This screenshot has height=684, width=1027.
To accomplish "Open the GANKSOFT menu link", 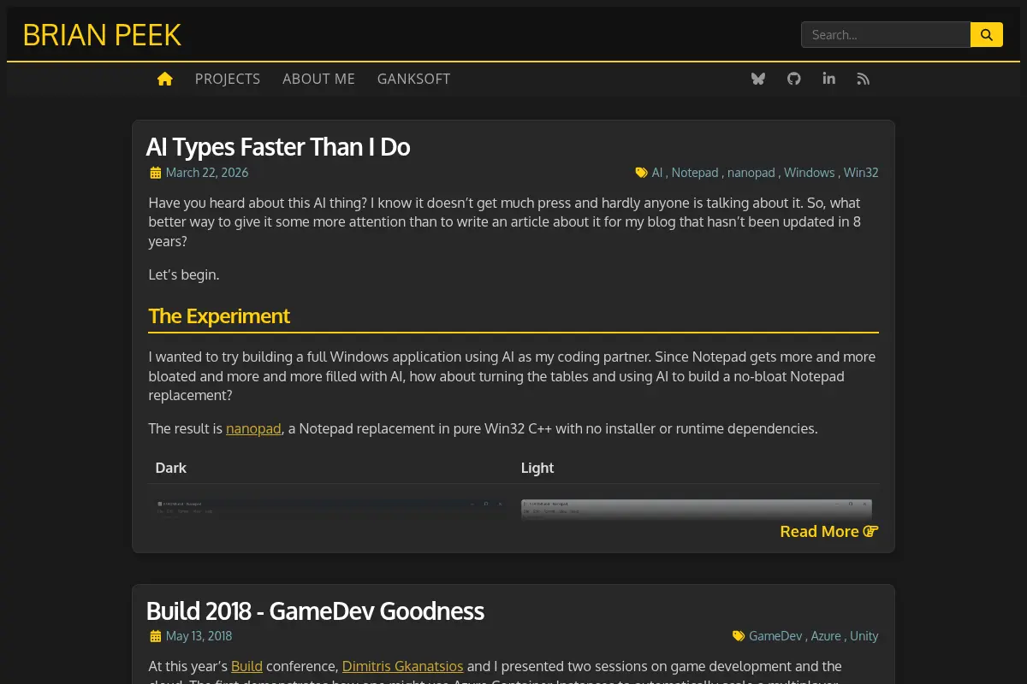I will coord(413,79).
